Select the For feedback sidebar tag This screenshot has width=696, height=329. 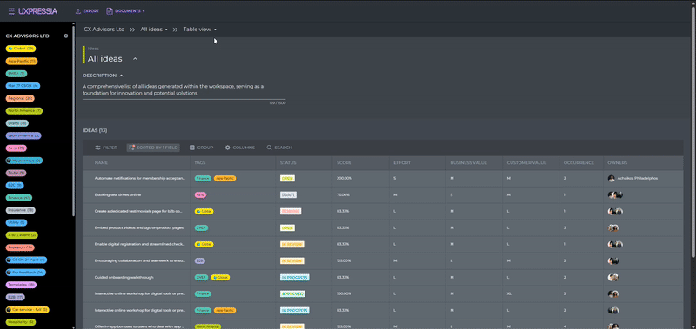[25, 273]
